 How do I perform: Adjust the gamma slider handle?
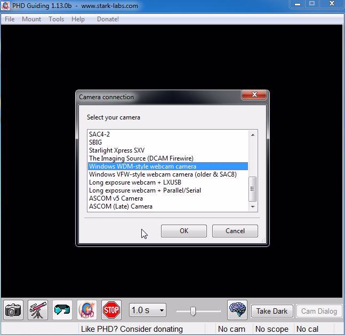(x=193, y=311)
